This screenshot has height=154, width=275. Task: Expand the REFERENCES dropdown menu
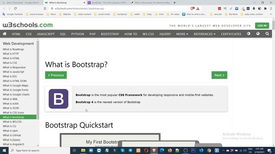(205, 34)
